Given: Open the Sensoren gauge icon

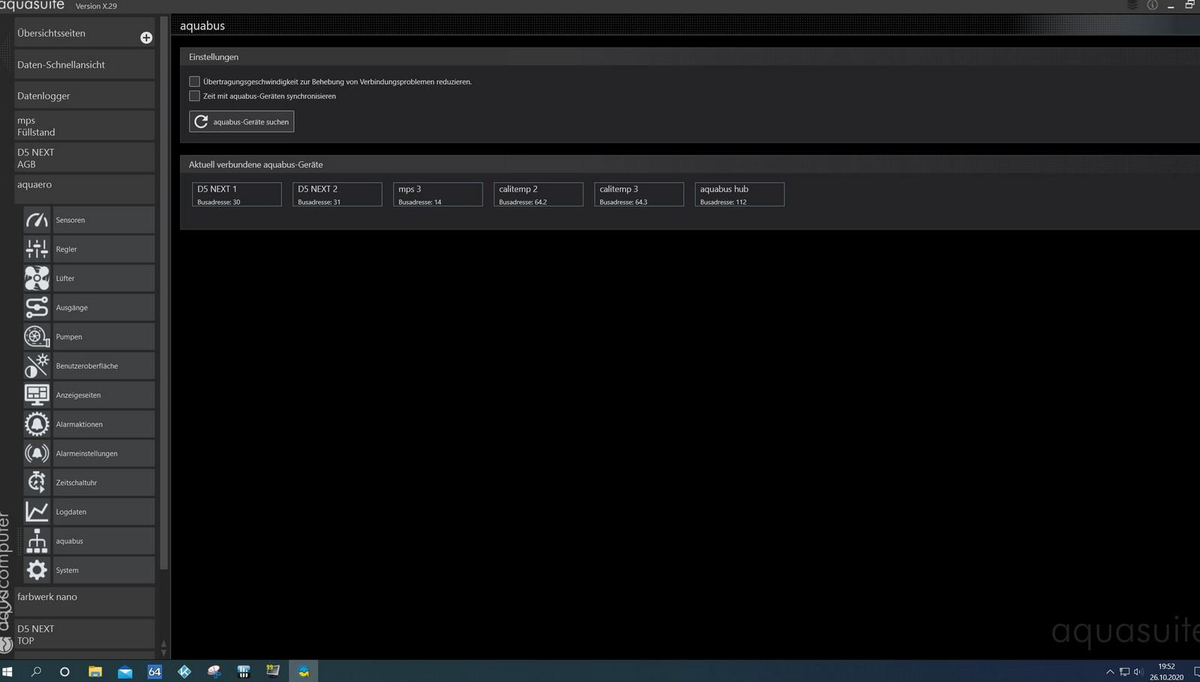Looking at the screenshot, I should click(x=37, y=220).
